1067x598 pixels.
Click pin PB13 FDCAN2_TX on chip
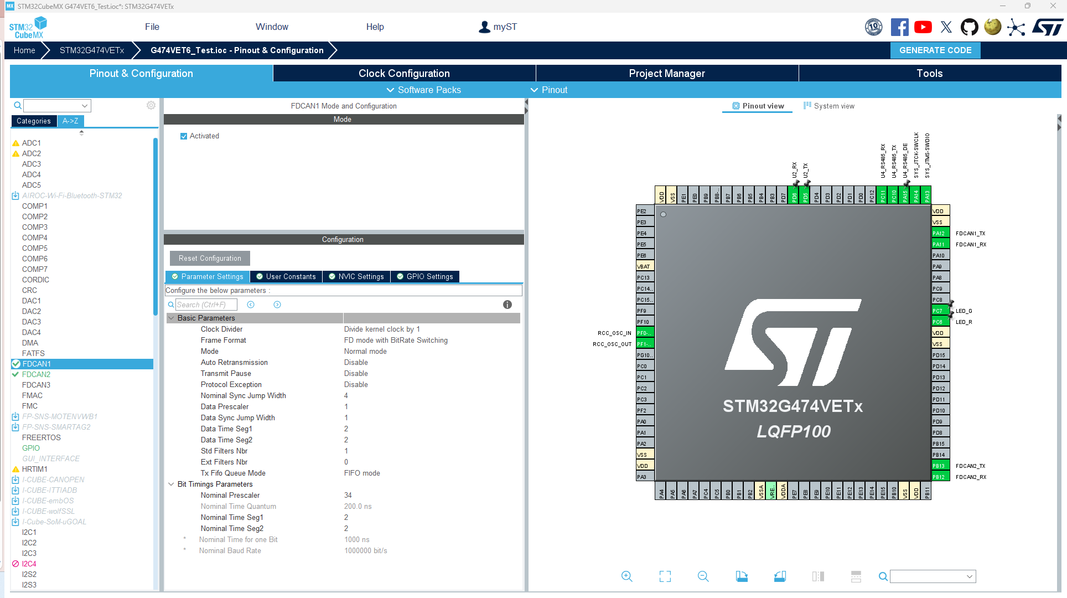tap(940, 466)
